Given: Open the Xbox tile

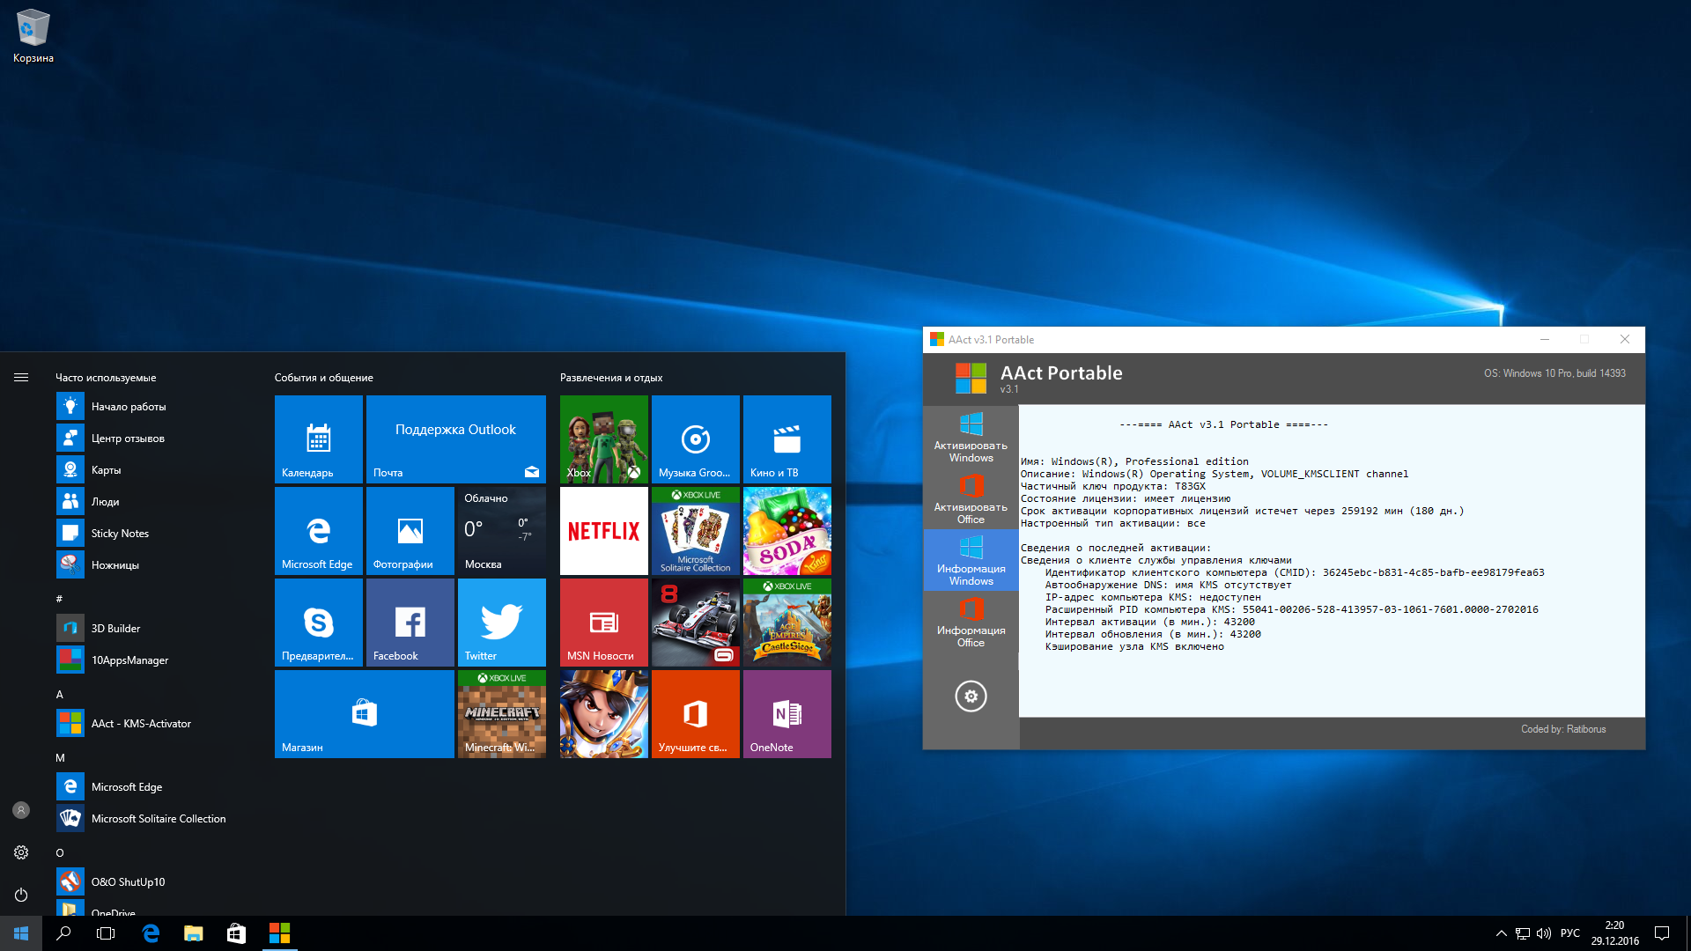Looking at the screenshot, I should pos(604,439).
